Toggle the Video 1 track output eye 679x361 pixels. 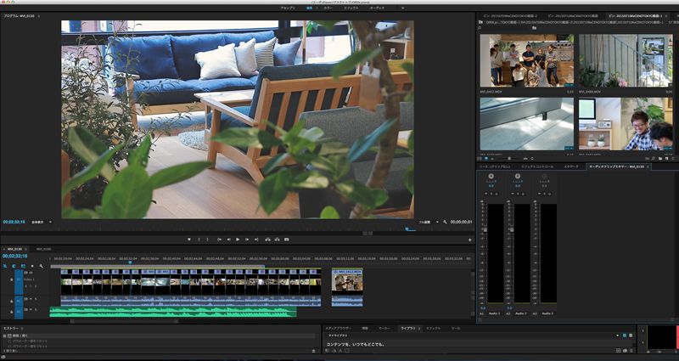click(x=31, y=273)
